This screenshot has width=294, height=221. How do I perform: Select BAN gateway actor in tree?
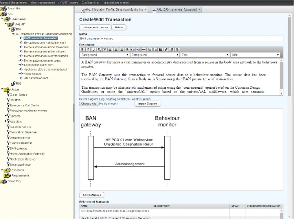point(18,148)
